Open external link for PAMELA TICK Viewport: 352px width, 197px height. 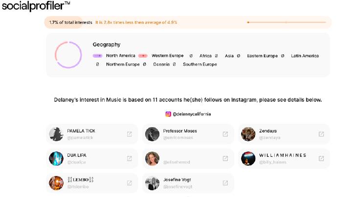point(129,134)
